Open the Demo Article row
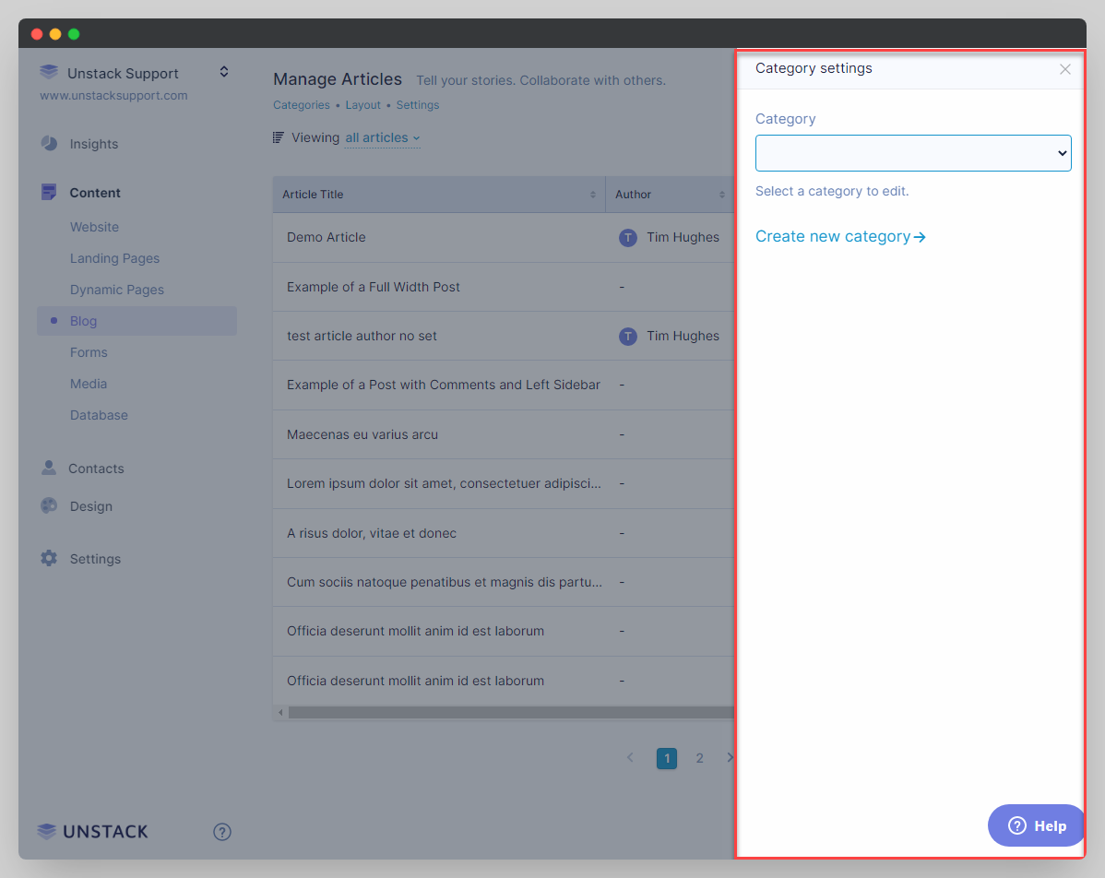This screenshot has width=1105, height=878. (x=326, y=237)
